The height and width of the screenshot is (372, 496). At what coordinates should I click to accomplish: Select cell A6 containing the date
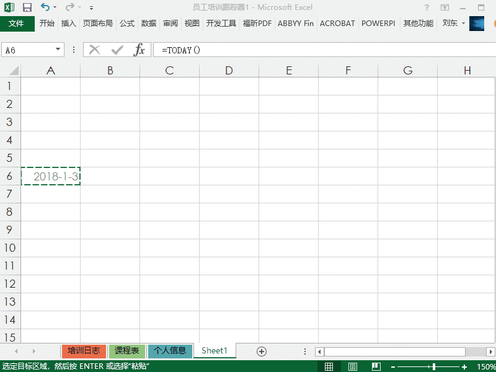pos(50,176)
